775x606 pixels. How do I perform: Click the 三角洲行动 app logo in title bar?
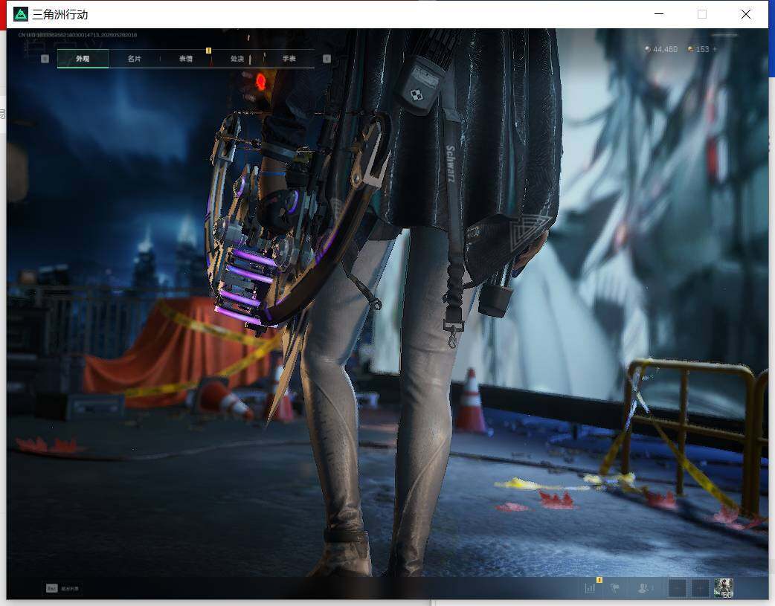pyautogui.click(x=21, y=14)
